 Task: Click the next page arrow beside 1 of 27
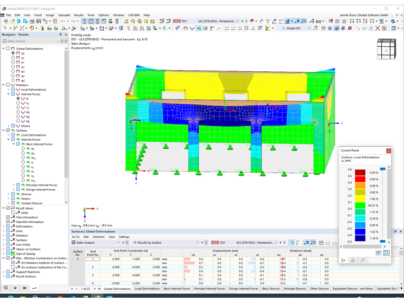(x=95, y=289)
